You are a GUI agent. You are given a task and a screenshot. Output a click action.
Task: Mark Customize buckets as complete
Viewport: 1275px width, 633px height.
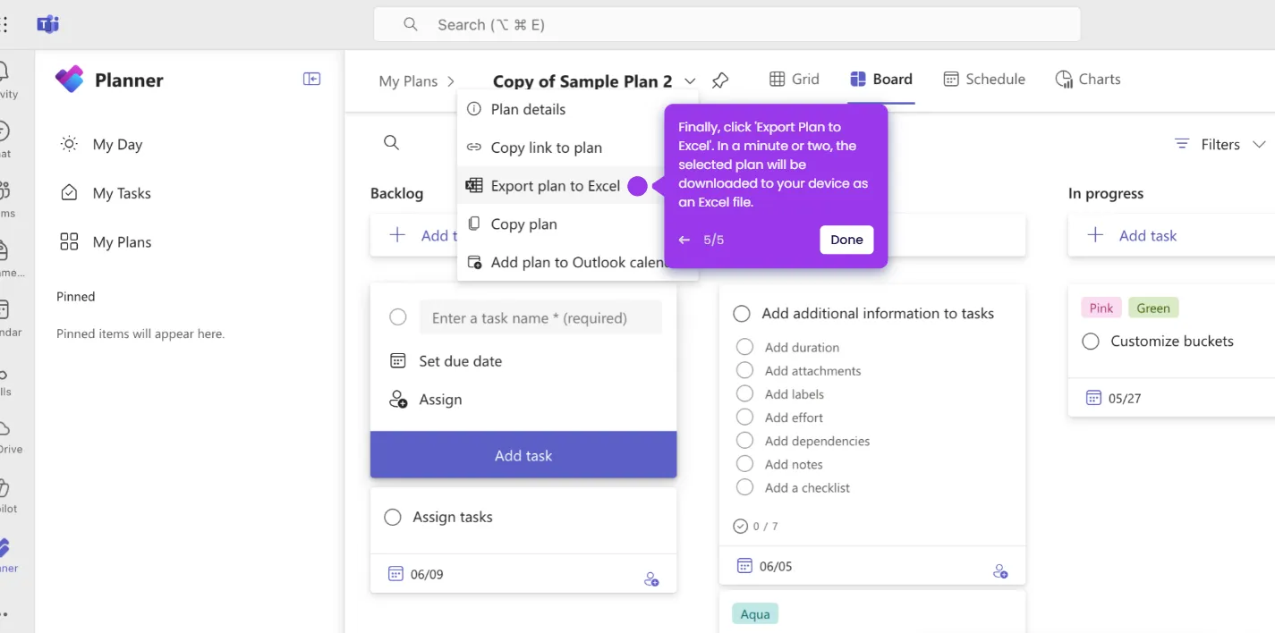pos(1090,341)
